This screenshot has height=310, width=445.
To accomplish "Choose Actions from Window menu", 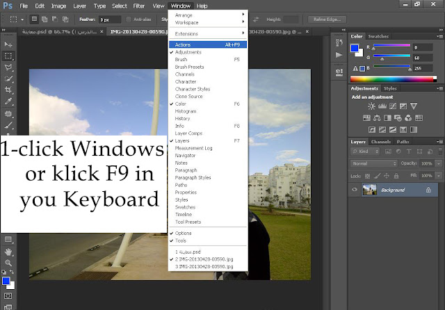I will 208,44.
